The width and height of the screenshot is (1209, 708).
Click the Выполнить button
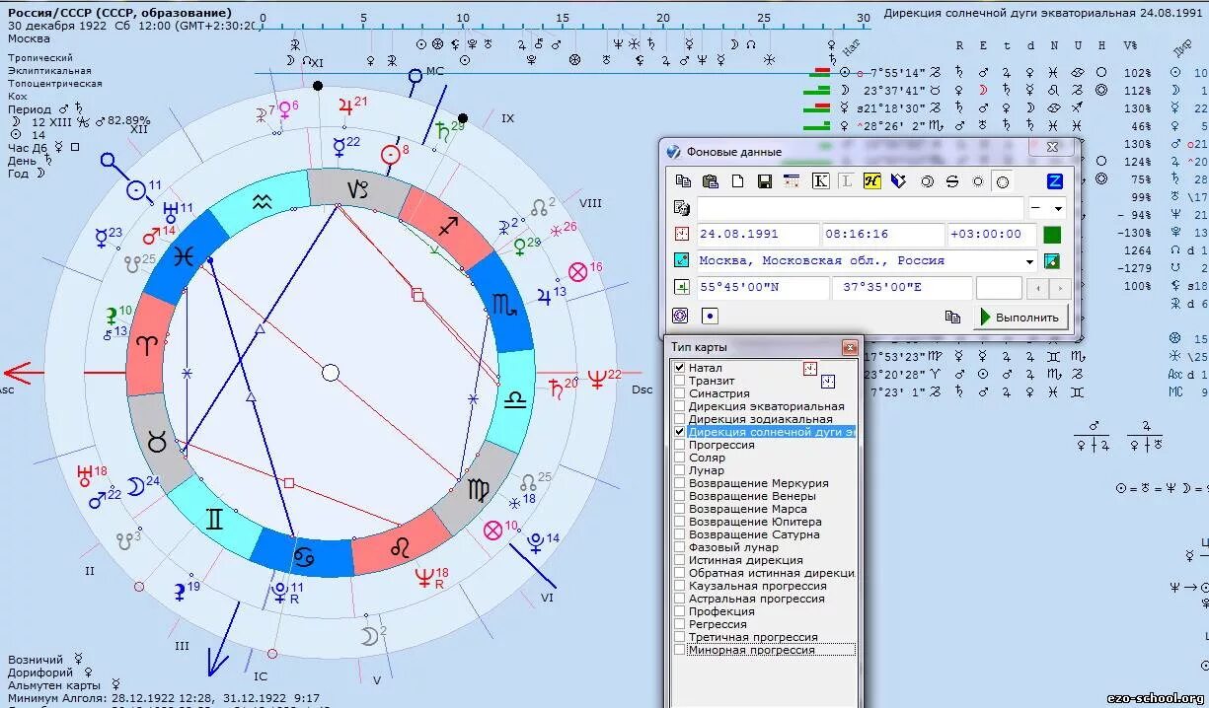[x=1020, y=317]
